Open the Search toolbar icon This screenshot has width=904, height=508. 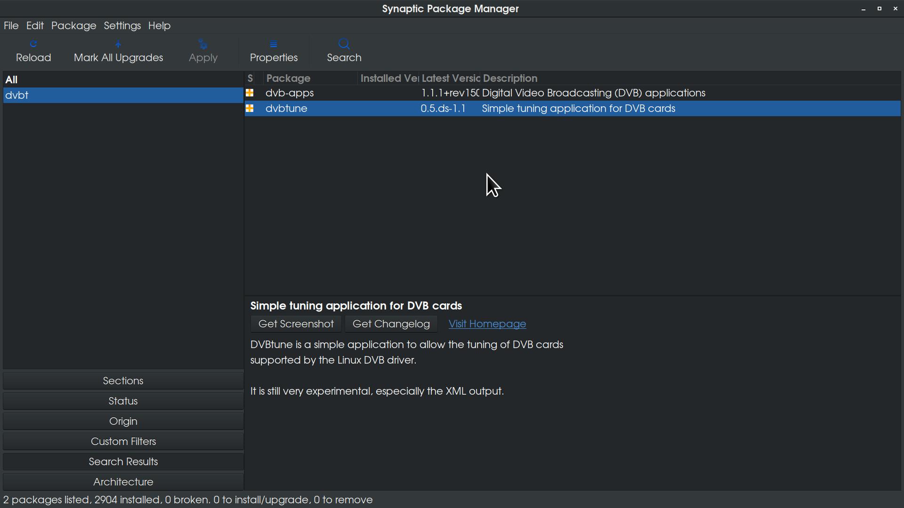(344, 45)
